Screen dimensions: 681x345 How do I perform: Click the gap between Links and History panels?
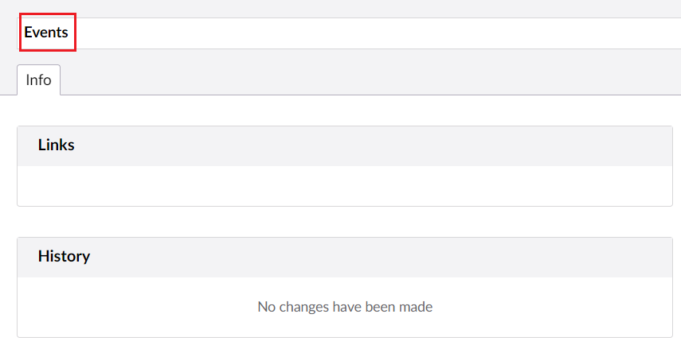(344, 222)
